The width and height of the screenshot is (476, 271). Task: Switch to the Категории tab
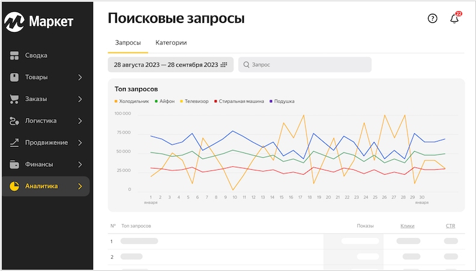click(171, 43)
